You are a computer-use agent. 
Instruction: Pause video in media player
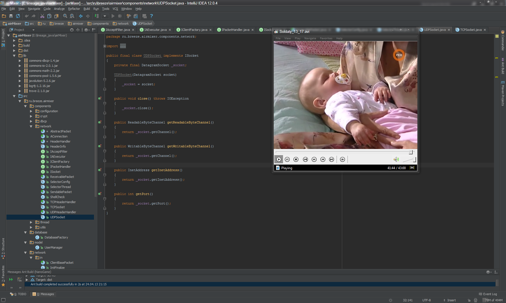[287, 159]
